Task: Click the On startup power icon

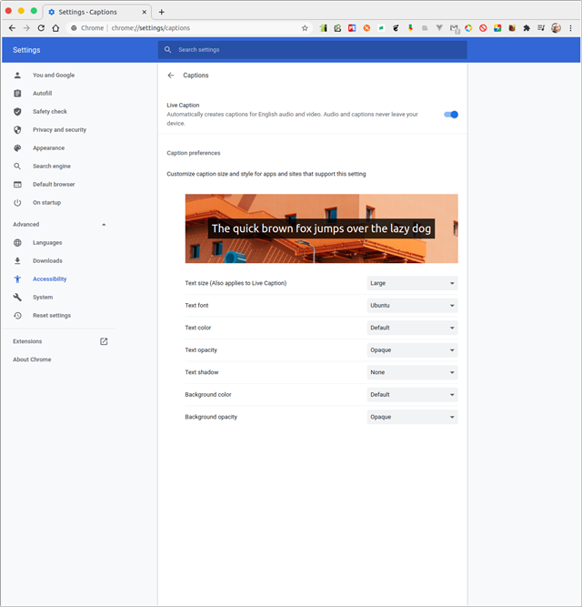Action: (x=17, y=202)
